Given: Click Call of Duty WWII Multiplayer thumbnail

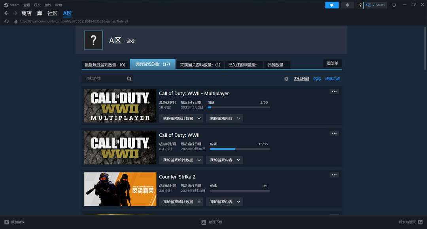Looking at the screenshot, I should point(120,106).
